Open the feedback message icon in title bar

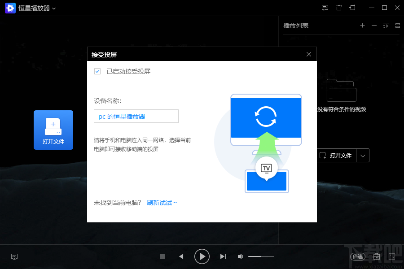pos(325,8)
